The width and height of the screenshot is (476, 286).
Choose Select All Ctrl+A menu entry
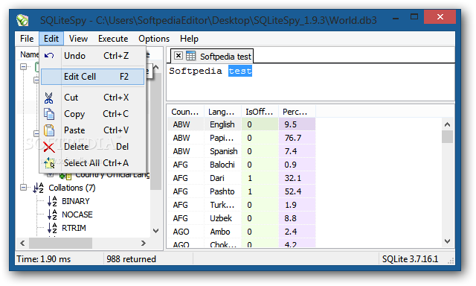(x=92, y=163)
